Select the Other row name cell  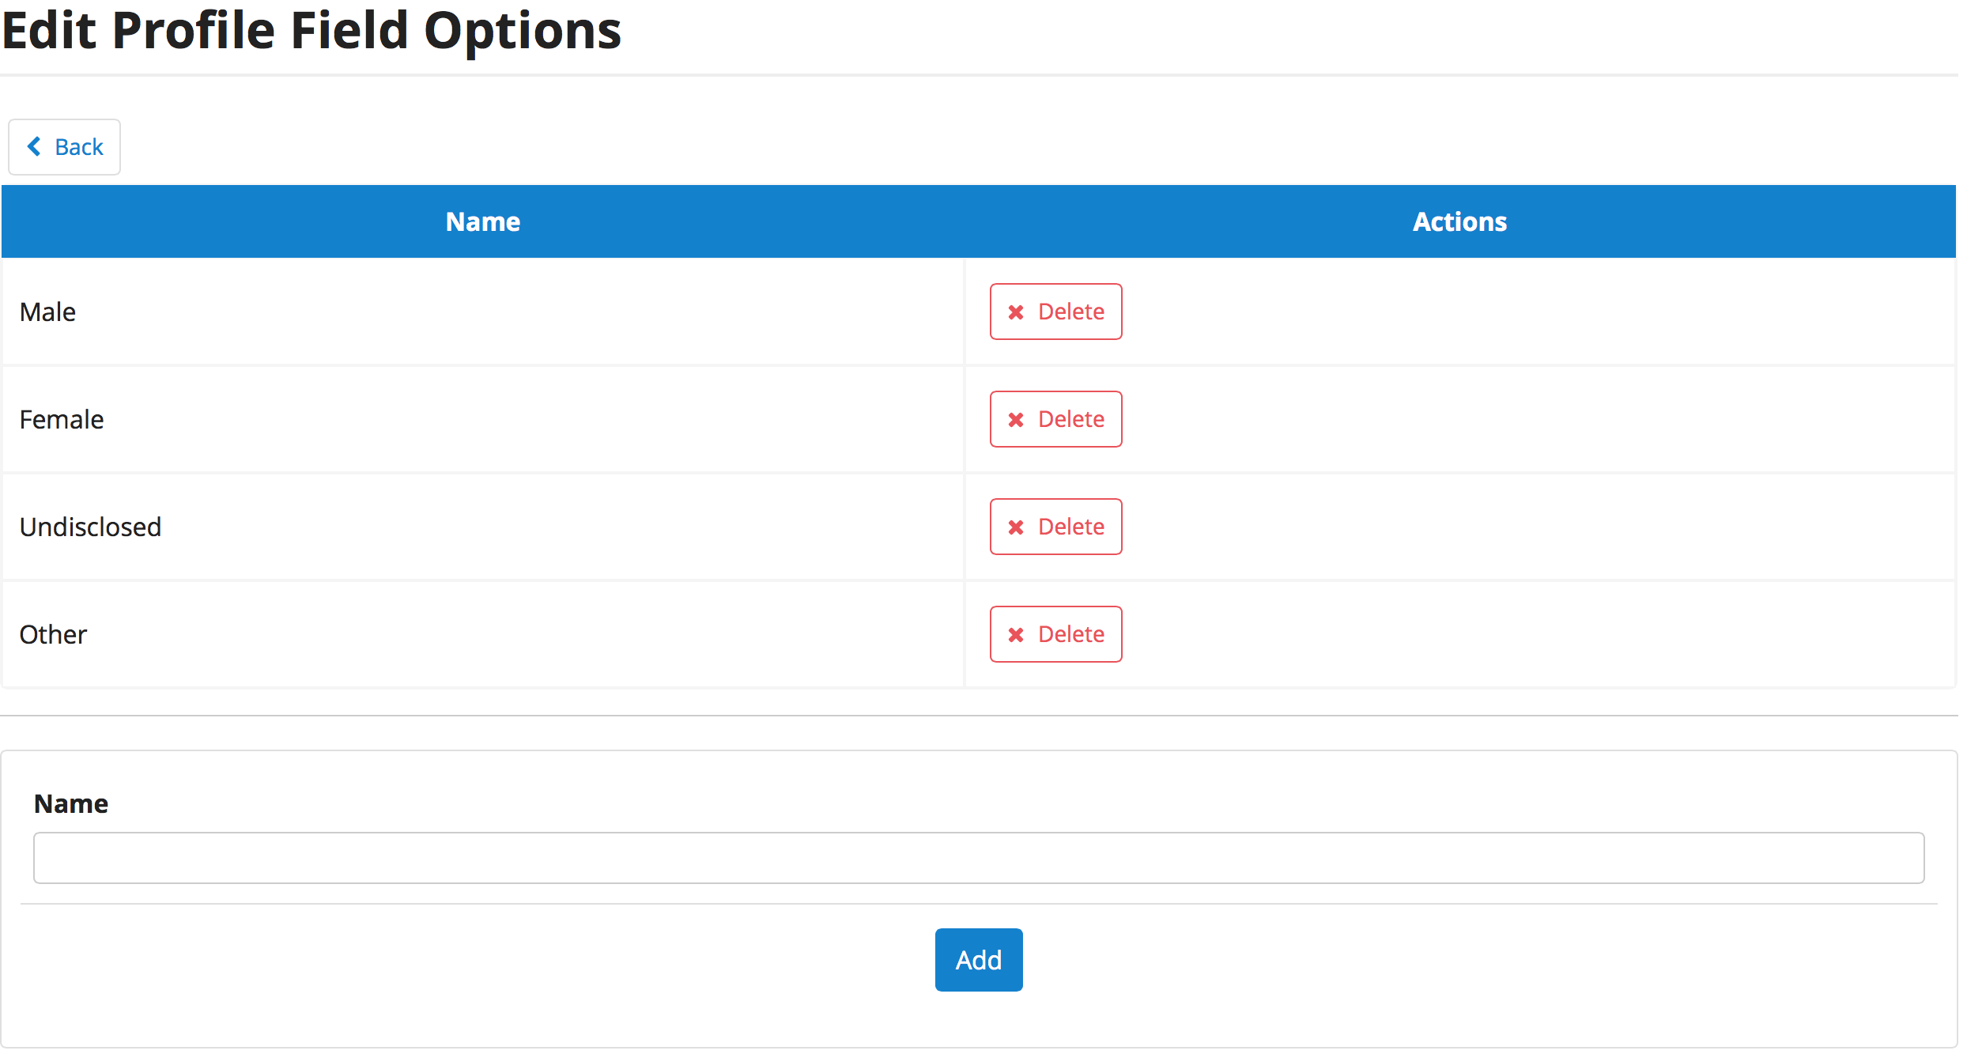point(483,634)
